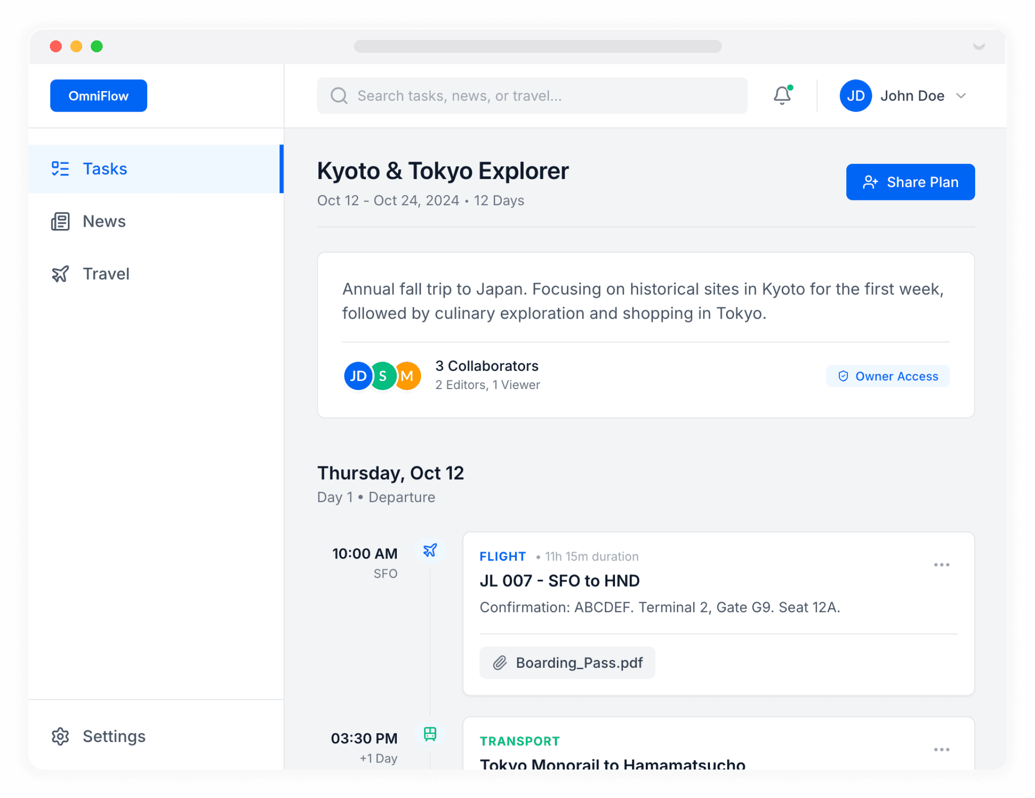This screenshot has height=798, width=1035.
Task: Click the search magnifier icon
Action: [339, 95]
